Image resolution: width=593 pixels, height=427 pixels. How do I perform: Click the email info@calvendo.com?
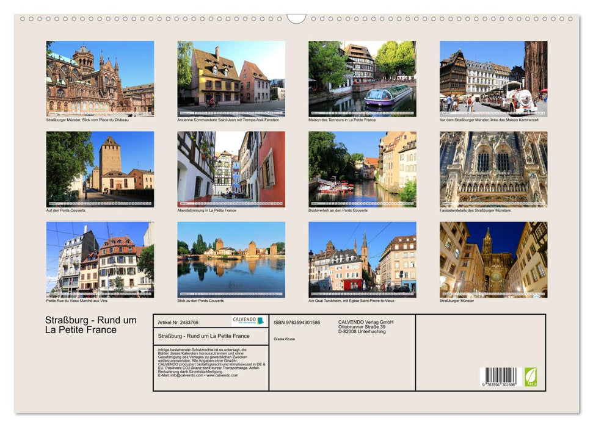(x=186, y=375)
